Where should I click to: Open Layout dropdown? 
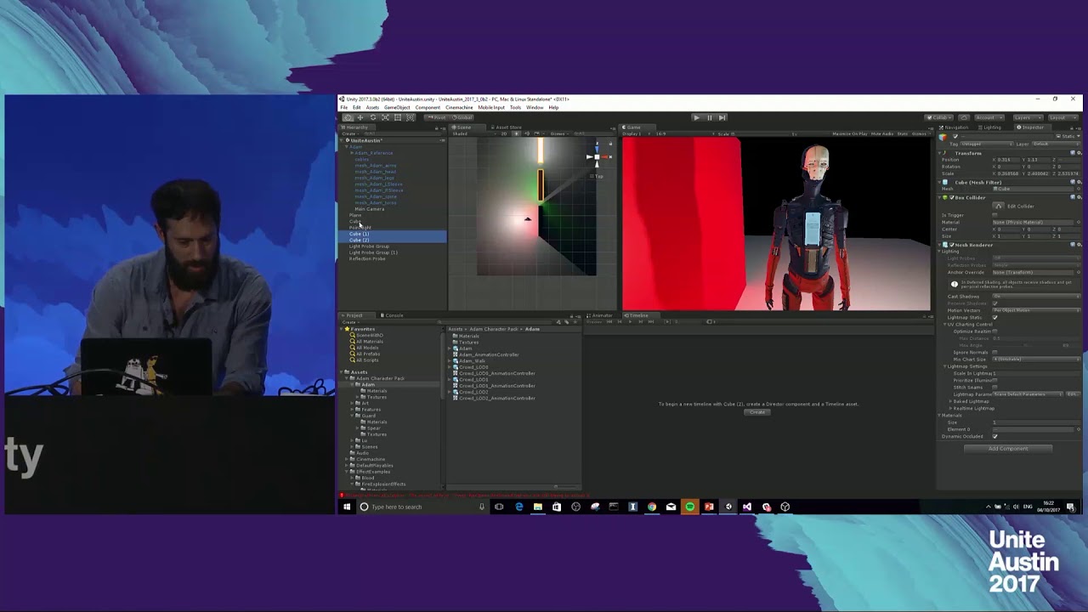1063,117
